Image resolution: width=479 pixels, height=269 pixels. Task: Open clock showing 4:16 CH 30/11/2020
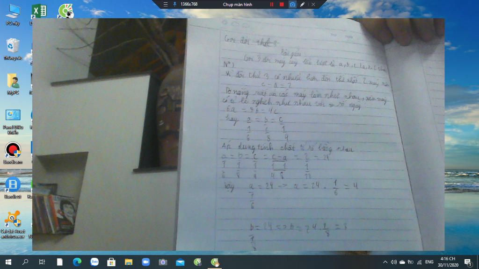(x=448, y=262)
